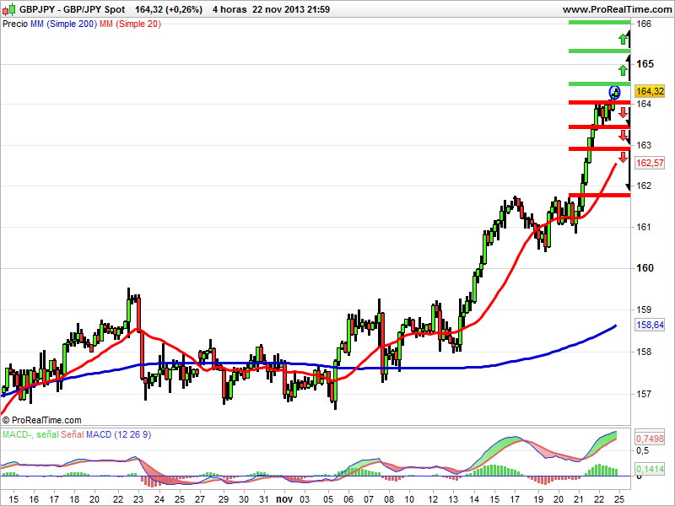Click the 4 horas timeframe label
Viewport: 675px width, 506px height.
click(x=229, y=9)
